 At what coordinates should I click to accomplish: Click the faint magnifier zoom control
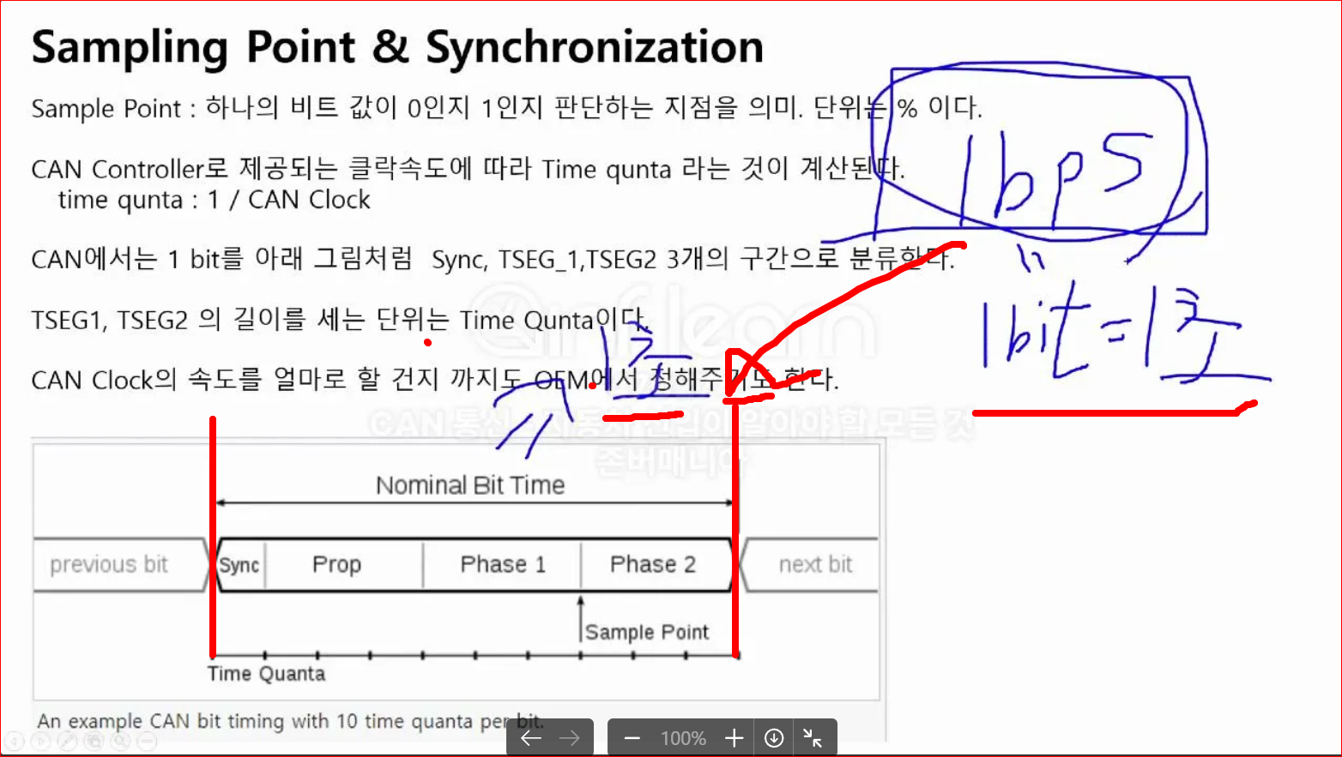pos(120,742)
